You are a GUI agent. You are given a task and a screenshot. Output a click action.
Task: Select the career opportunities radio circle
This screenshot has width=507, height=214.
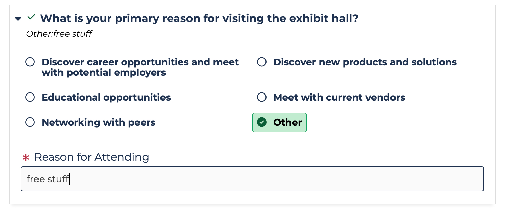30,62
